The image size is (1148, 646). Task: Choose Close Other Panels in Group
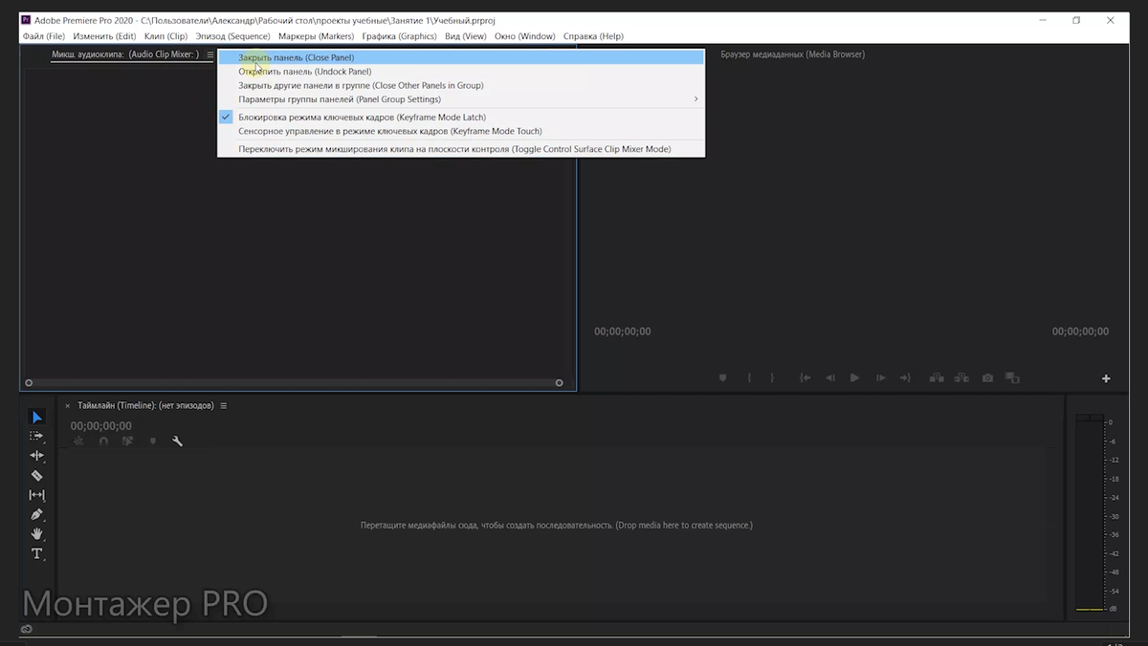pos(461,85)
